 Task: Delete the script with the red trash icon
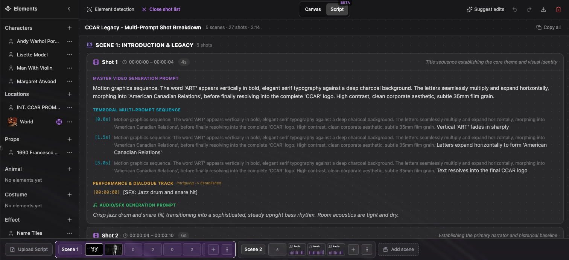(558, 9)
